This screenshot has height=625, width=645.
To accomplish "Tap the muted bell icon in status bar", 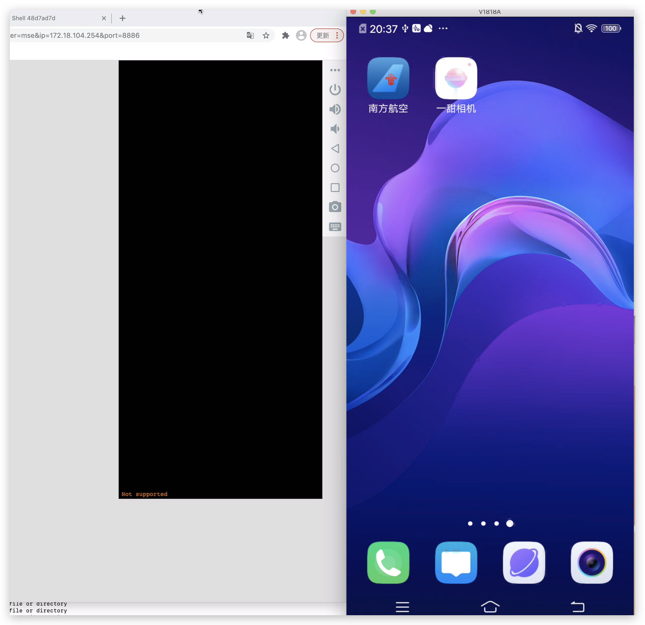I will coord(578,28).
